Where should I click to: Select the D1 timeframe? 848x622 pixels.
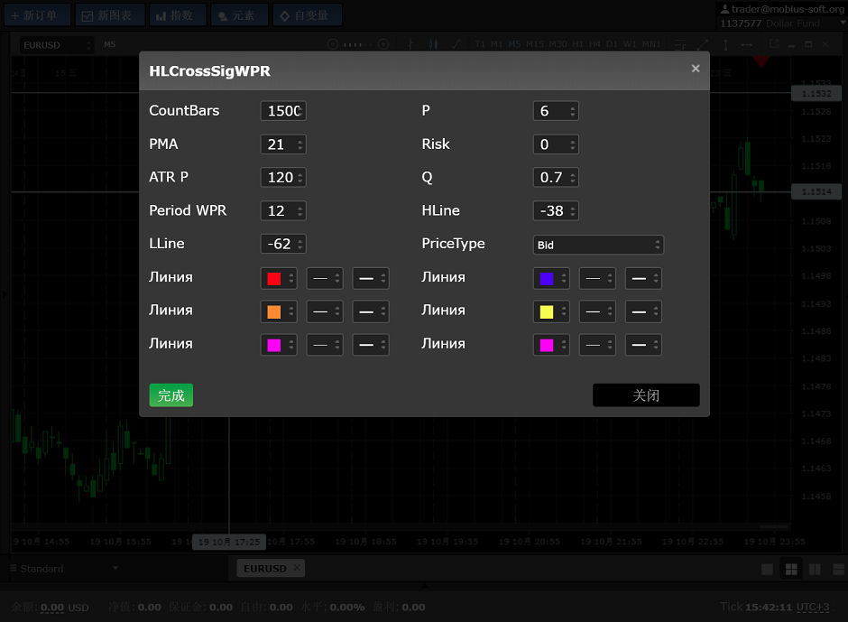(x=612, y=44)
